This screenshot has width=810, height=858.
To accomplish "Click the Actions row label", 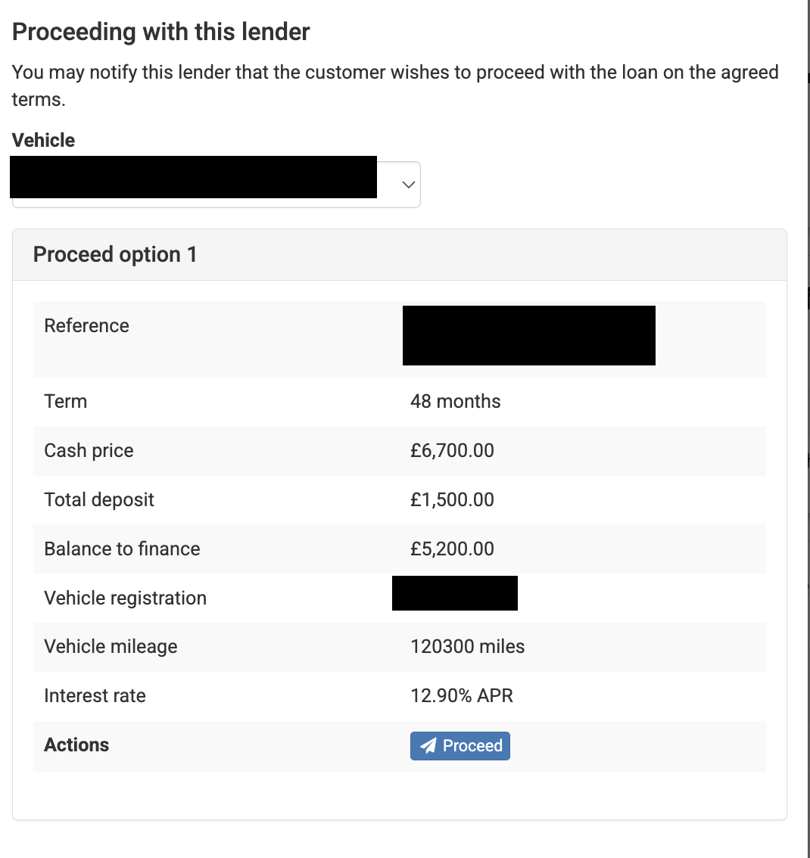I will pos(76,745).
